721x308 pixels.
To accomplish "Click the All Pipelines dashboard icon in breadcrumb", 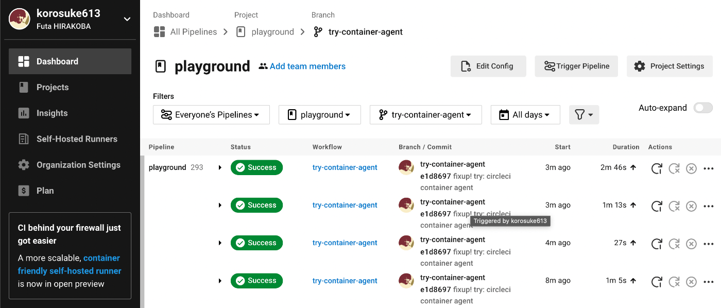I will coord(159,32).
